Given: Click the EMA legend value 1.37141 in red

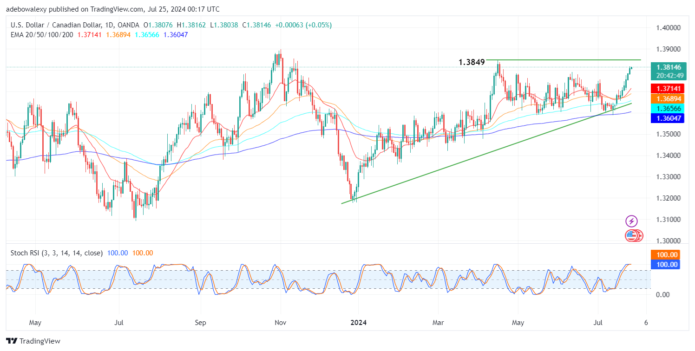Looking at the screenshot, I should click(x=90, y=34).
